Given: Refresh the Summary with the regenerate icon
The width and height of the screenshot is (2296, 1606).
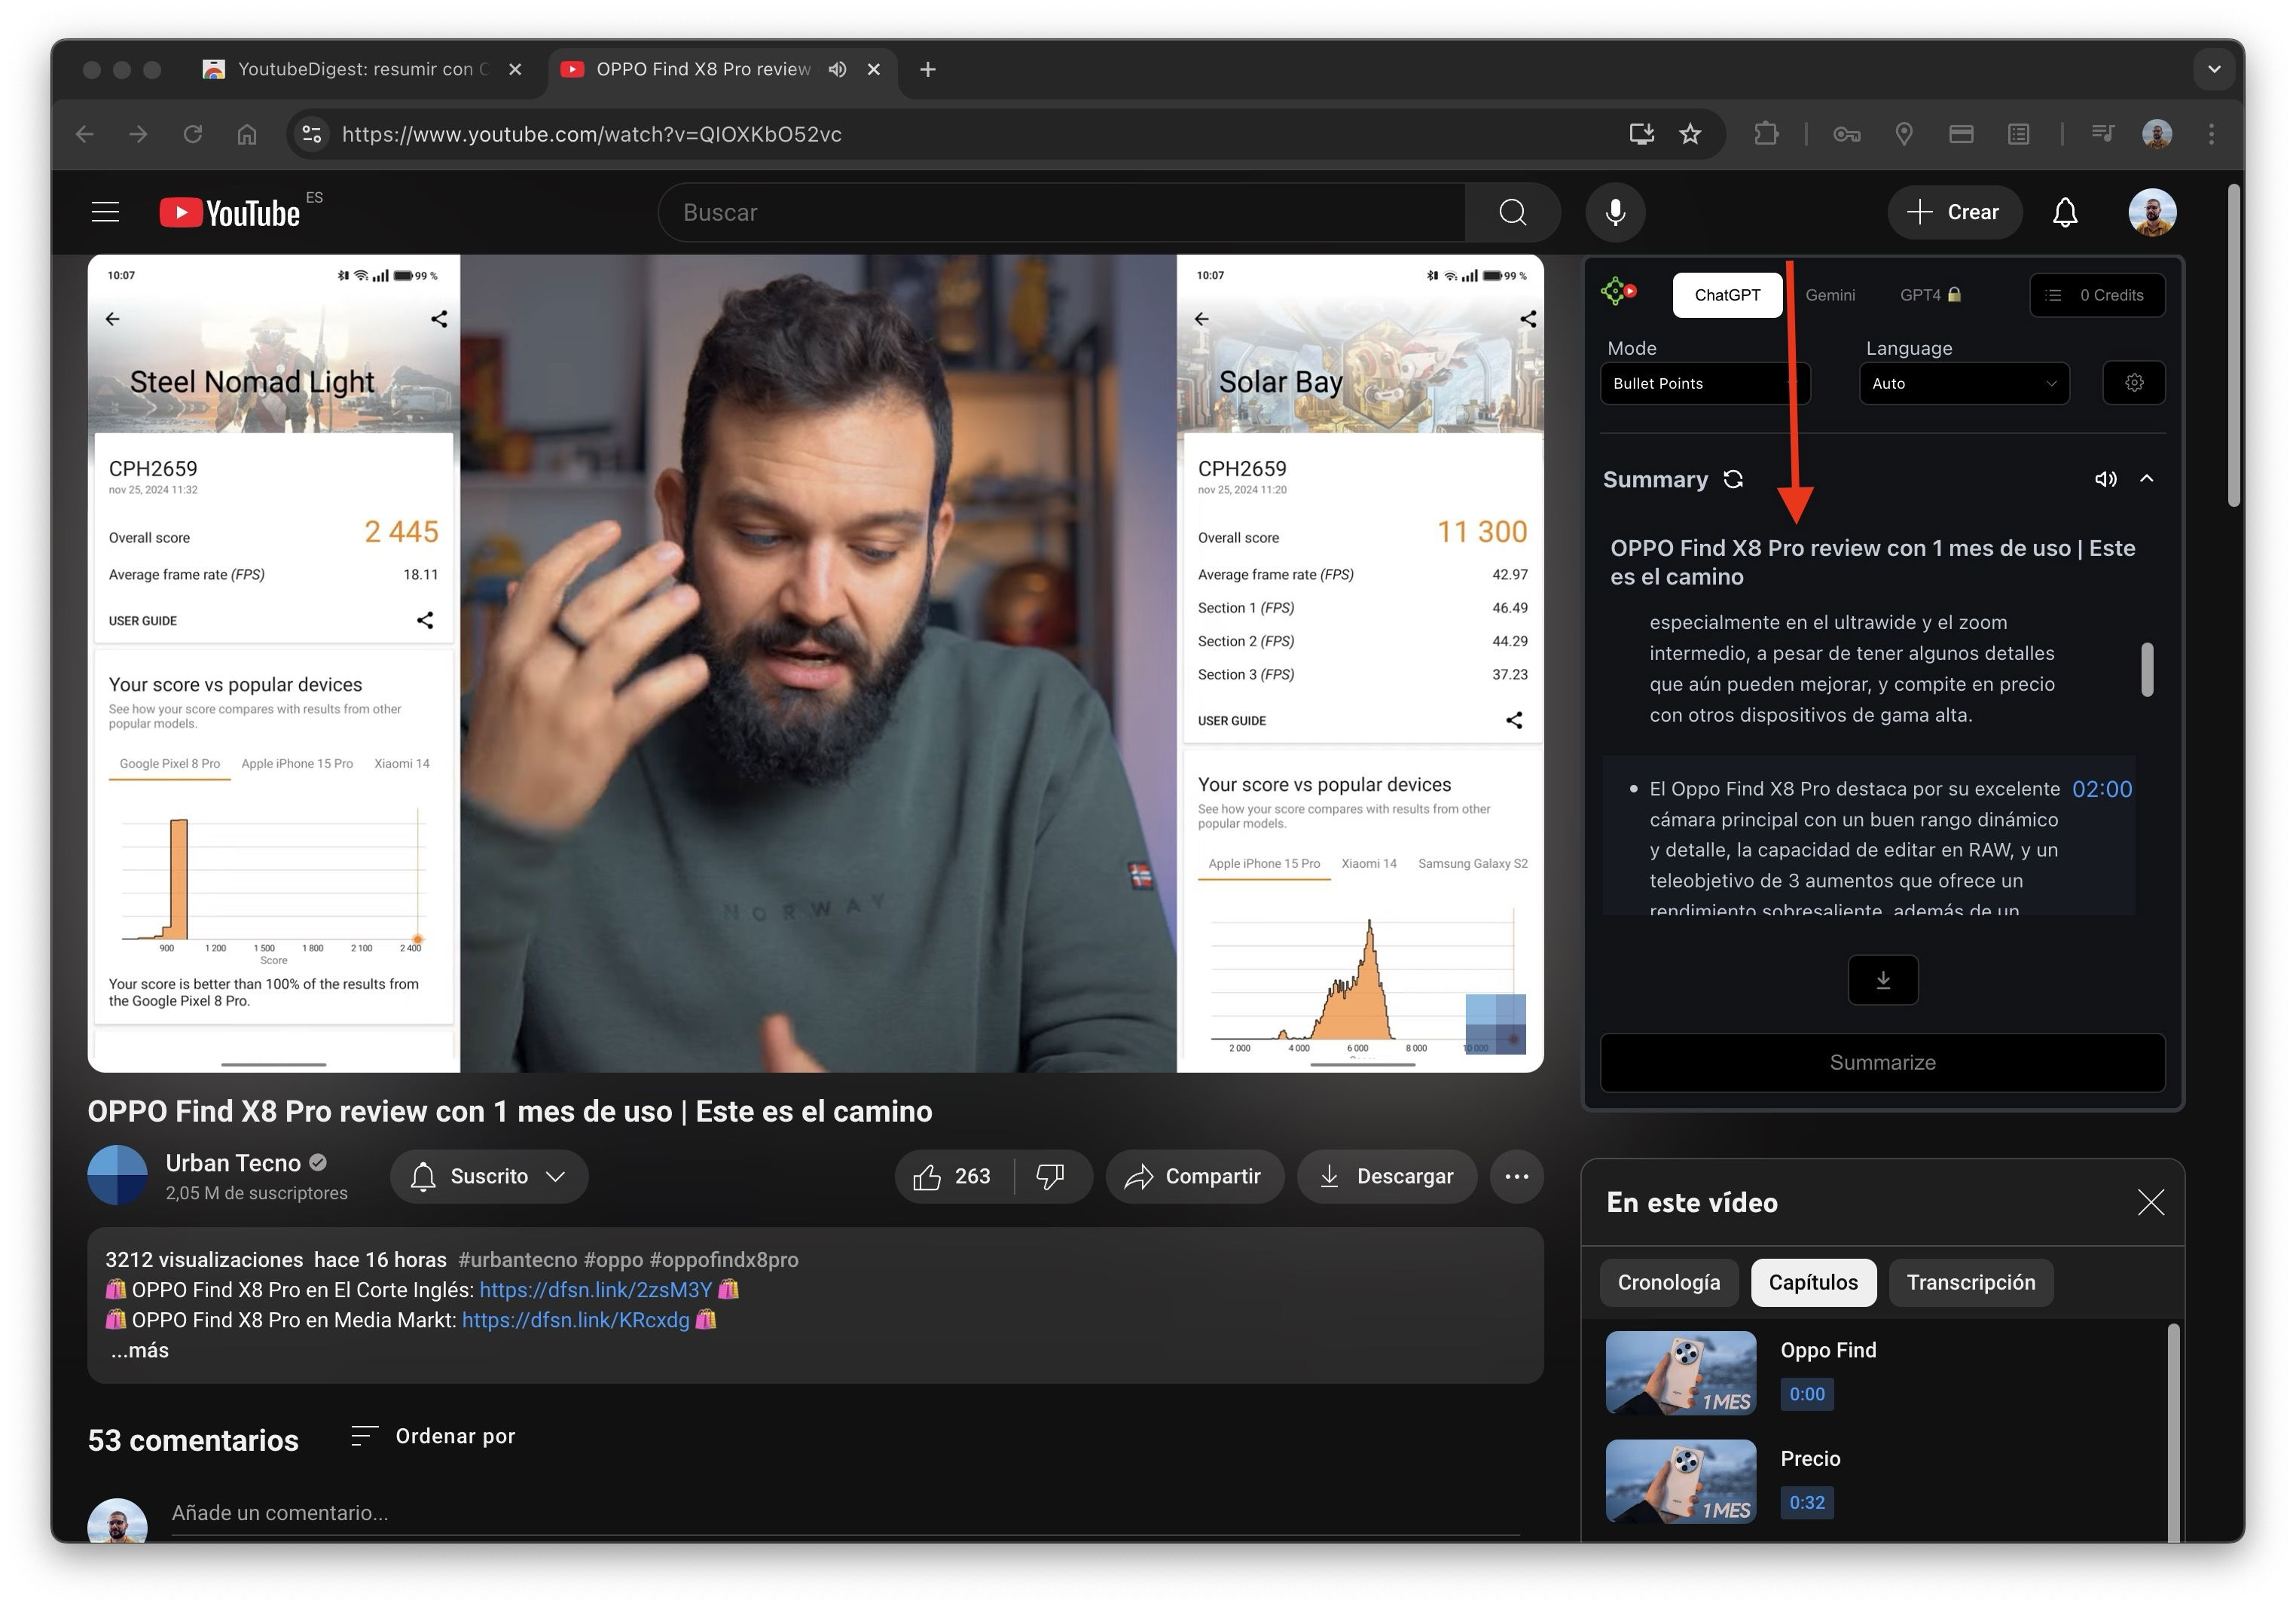Looking at the screenshot, I should click(x=1733, y=479).
